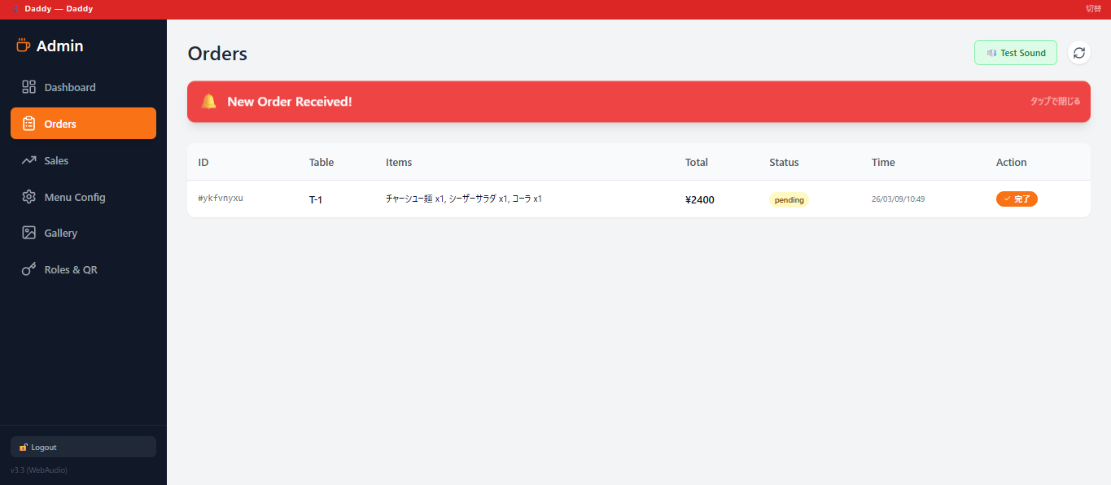Screen dimensions: 1111x485
Task: Click 切替 switch link in top bar
Action: coord(1093,9)
